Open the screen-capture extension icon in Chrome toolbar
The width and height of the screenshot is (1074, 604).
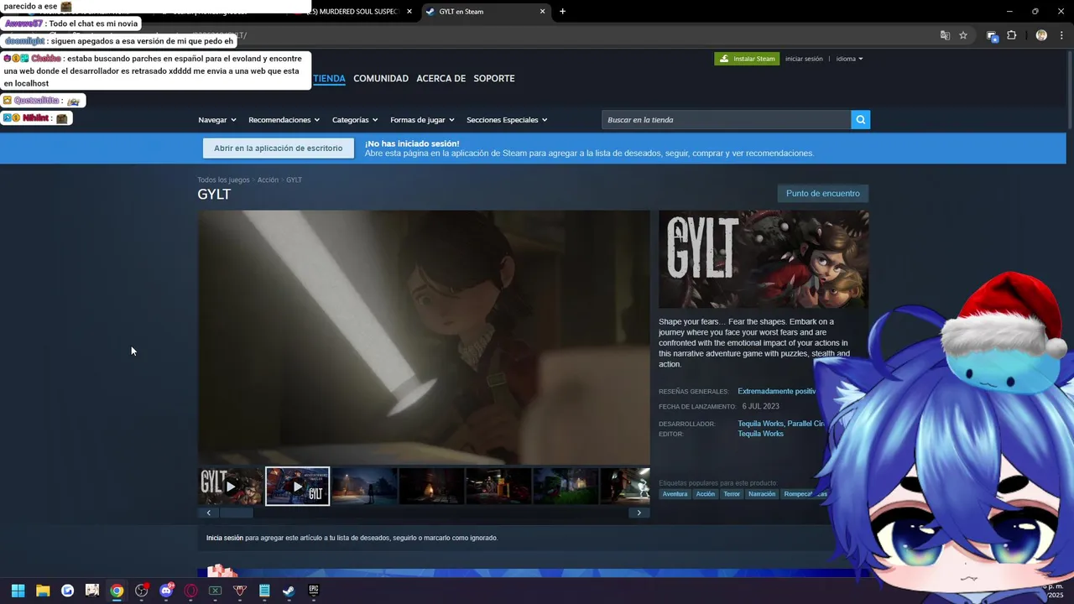992,35
